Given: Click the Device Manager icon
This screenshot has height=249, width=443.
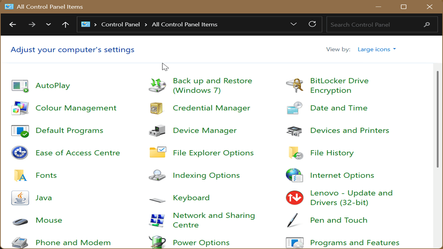Looking at the screenshot, I should point(157,131).
